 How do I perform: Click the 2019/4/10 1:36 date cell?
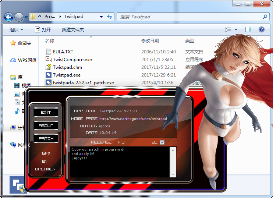pyautogui.click(x=157, y=83)
